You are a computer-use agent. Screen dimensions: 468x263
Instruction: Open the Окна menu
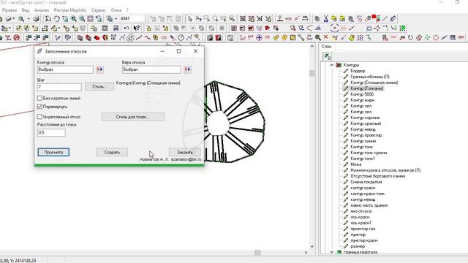[x=116, y=9]
